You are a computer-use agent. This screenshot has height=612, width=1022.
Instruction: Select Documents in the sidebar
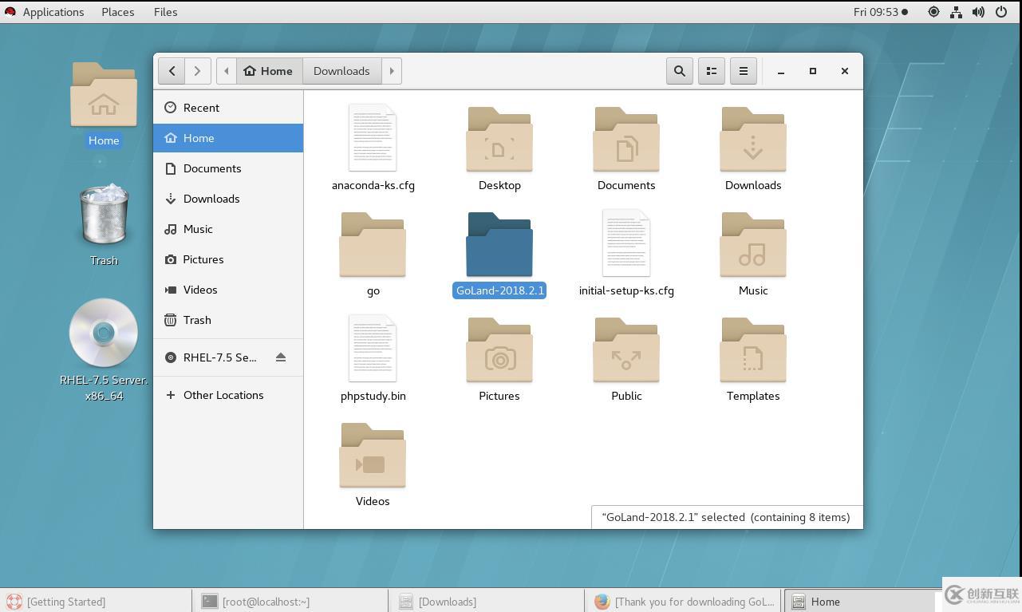[228, 168]
